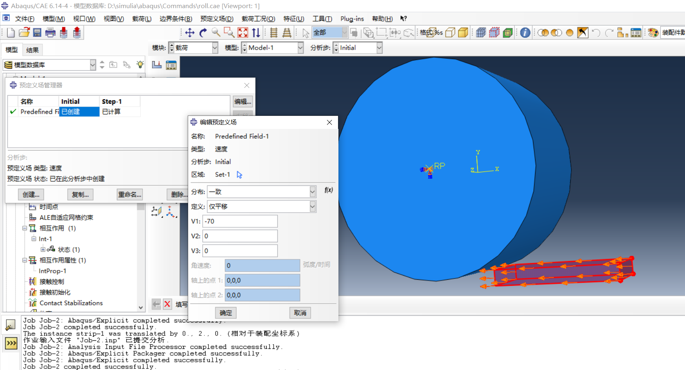
Task: Click the 创建... button in manager
Action: (31, 195)
